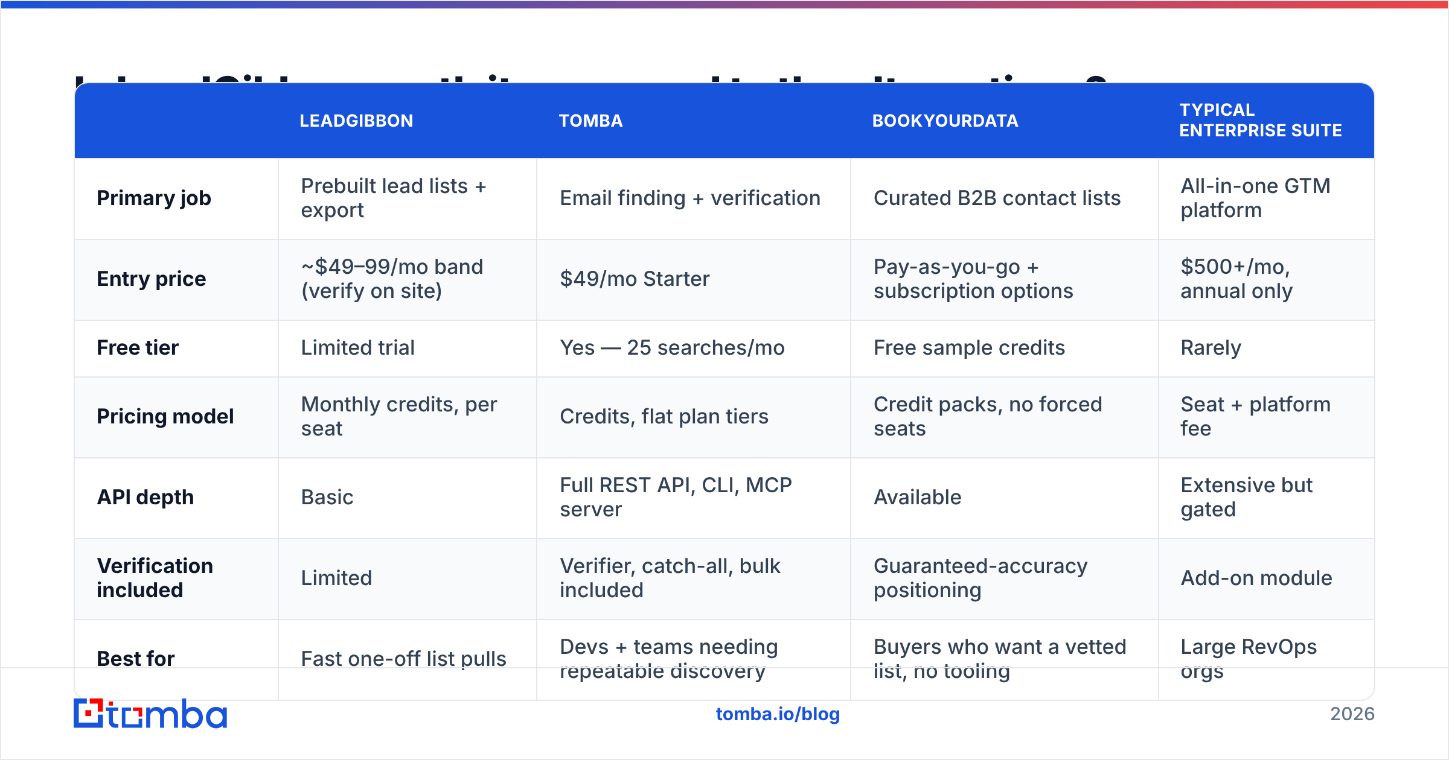Select the Free tier row label
The image size is (1449, 760).
(138, 347)
